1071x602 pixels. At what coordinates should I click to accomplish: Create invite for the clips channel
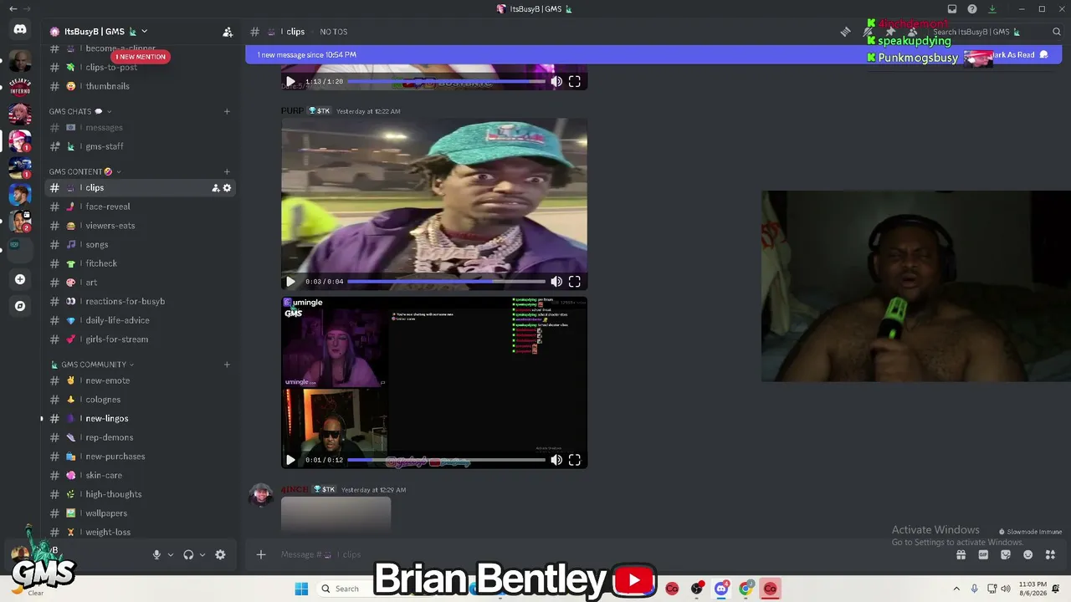[x=215, y=188]
